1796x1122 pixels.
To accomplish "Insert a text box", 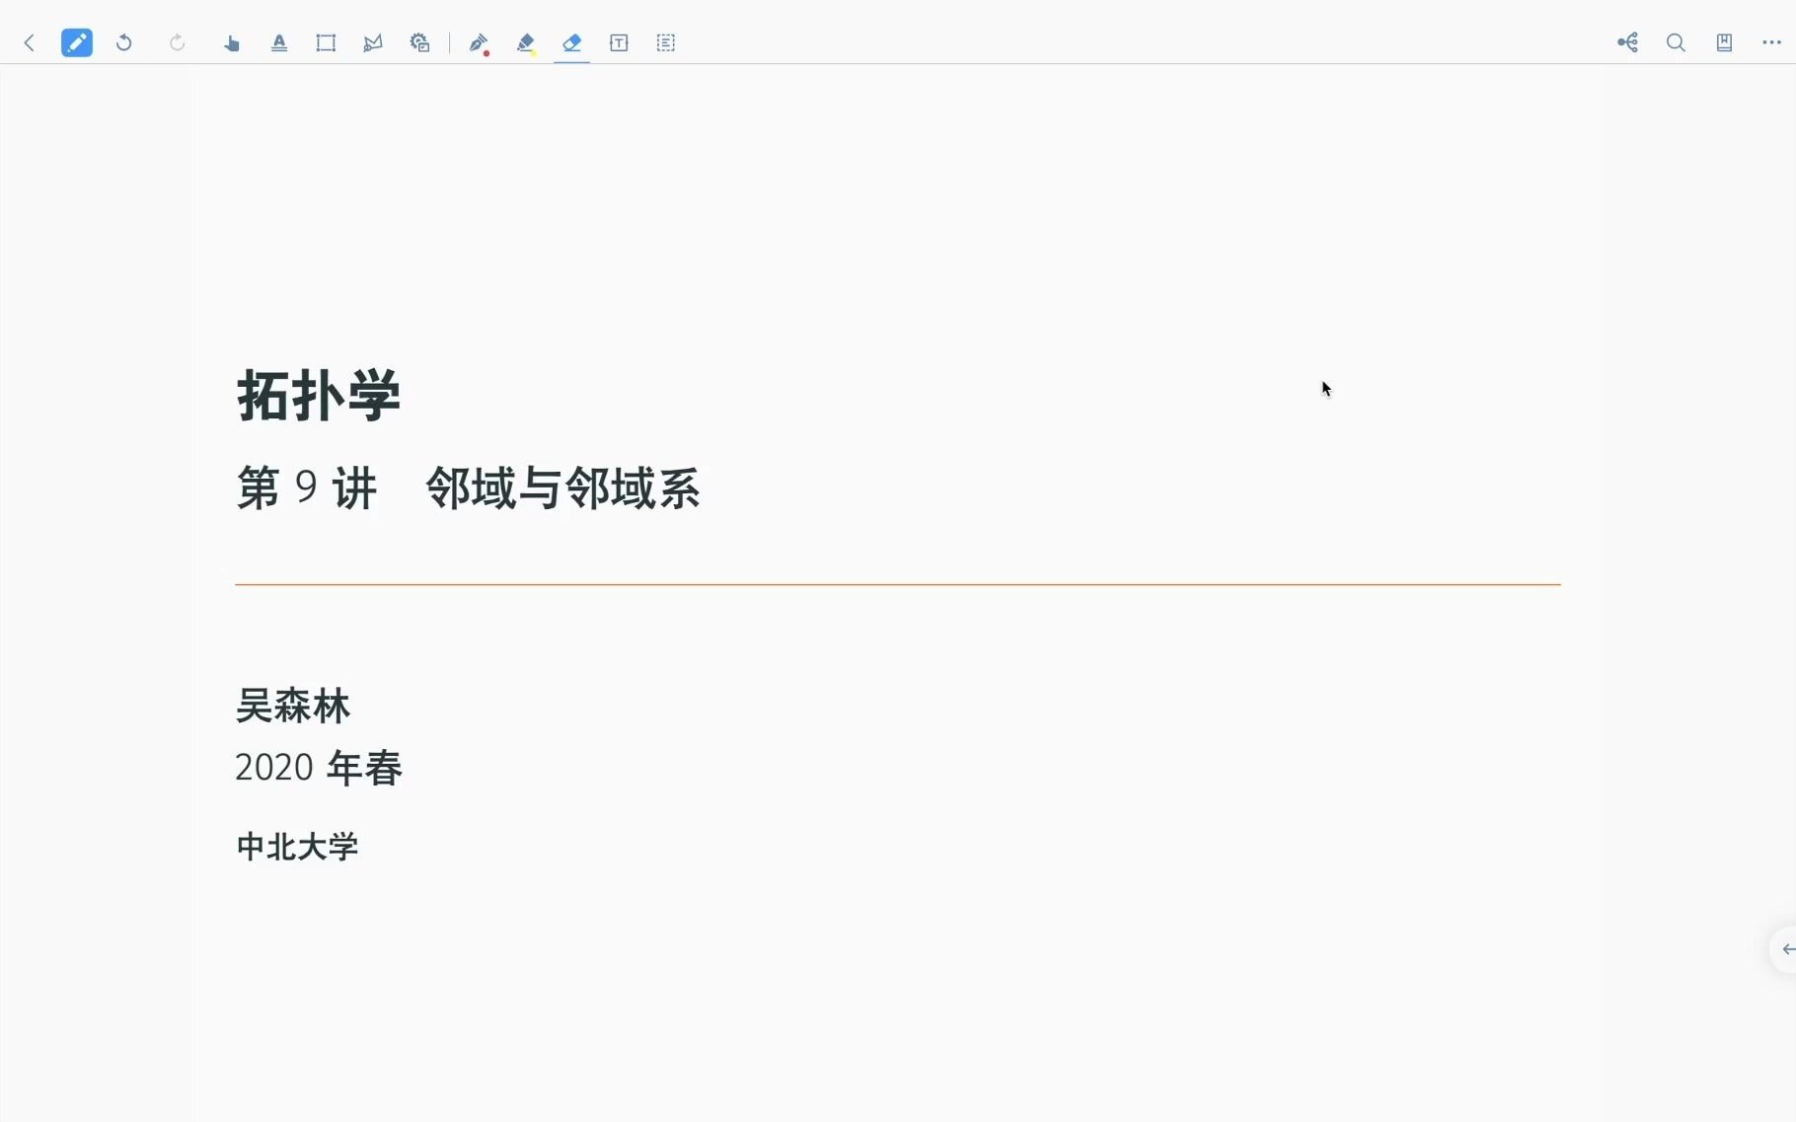I will point(619,42).
